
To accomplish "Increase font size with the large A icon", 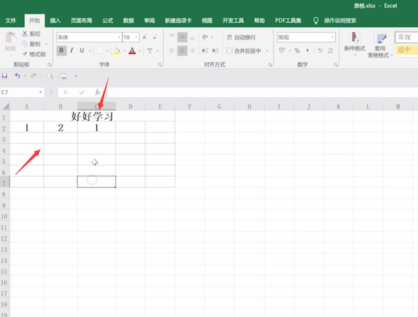I will (x=145, y=37).
